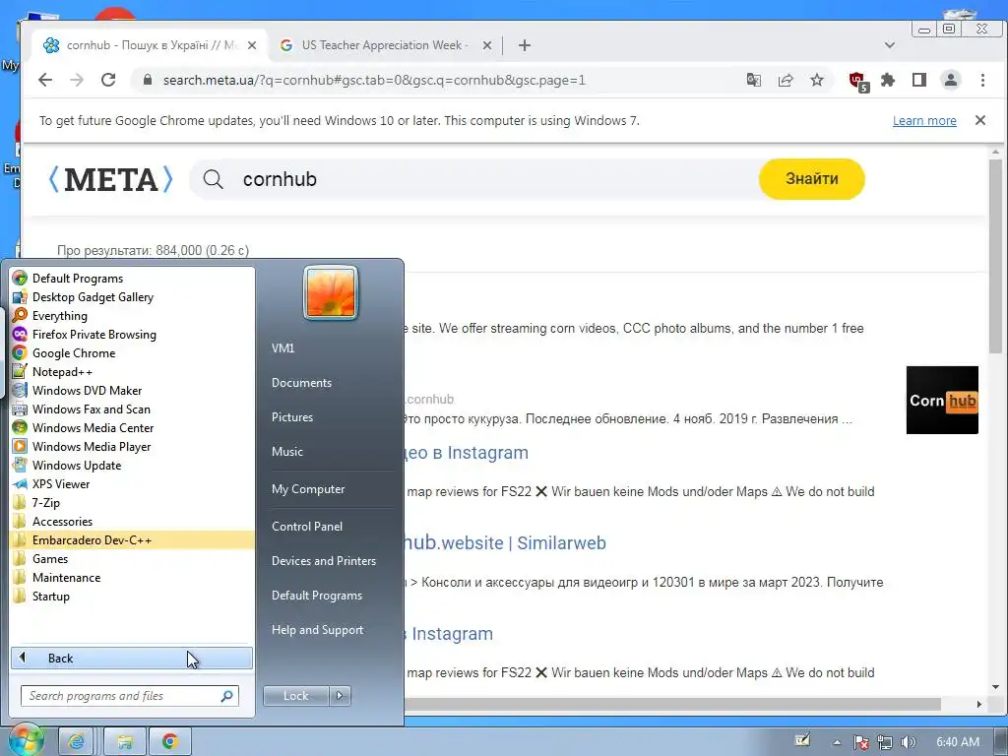
Task: Open the Similarweb search result
Action: click(505, 543)
